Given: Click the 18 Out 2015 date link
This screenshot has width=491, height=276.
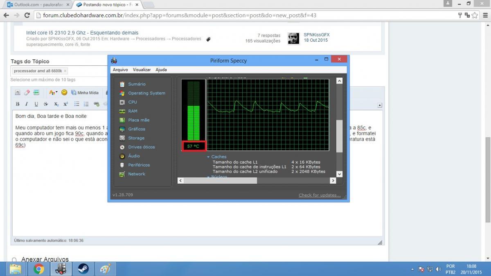Looking at the screenshot, I should click(x=315, y=40).
